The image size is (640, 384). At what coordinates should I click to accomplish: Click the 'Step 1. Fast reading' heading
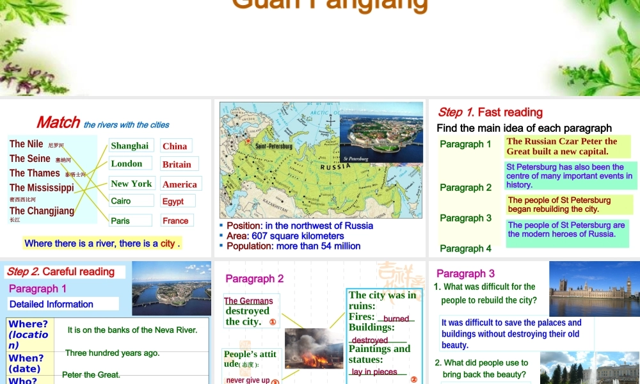pyautogui.click(x=490, y=112)
